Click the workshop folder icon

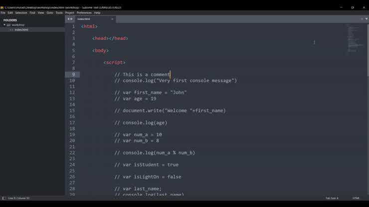[x=8, y=25]
